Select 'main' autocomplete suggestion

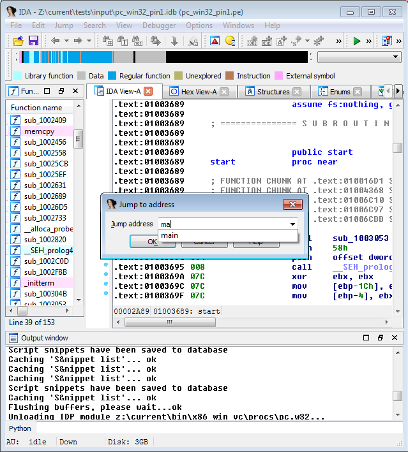pos(228,235)
